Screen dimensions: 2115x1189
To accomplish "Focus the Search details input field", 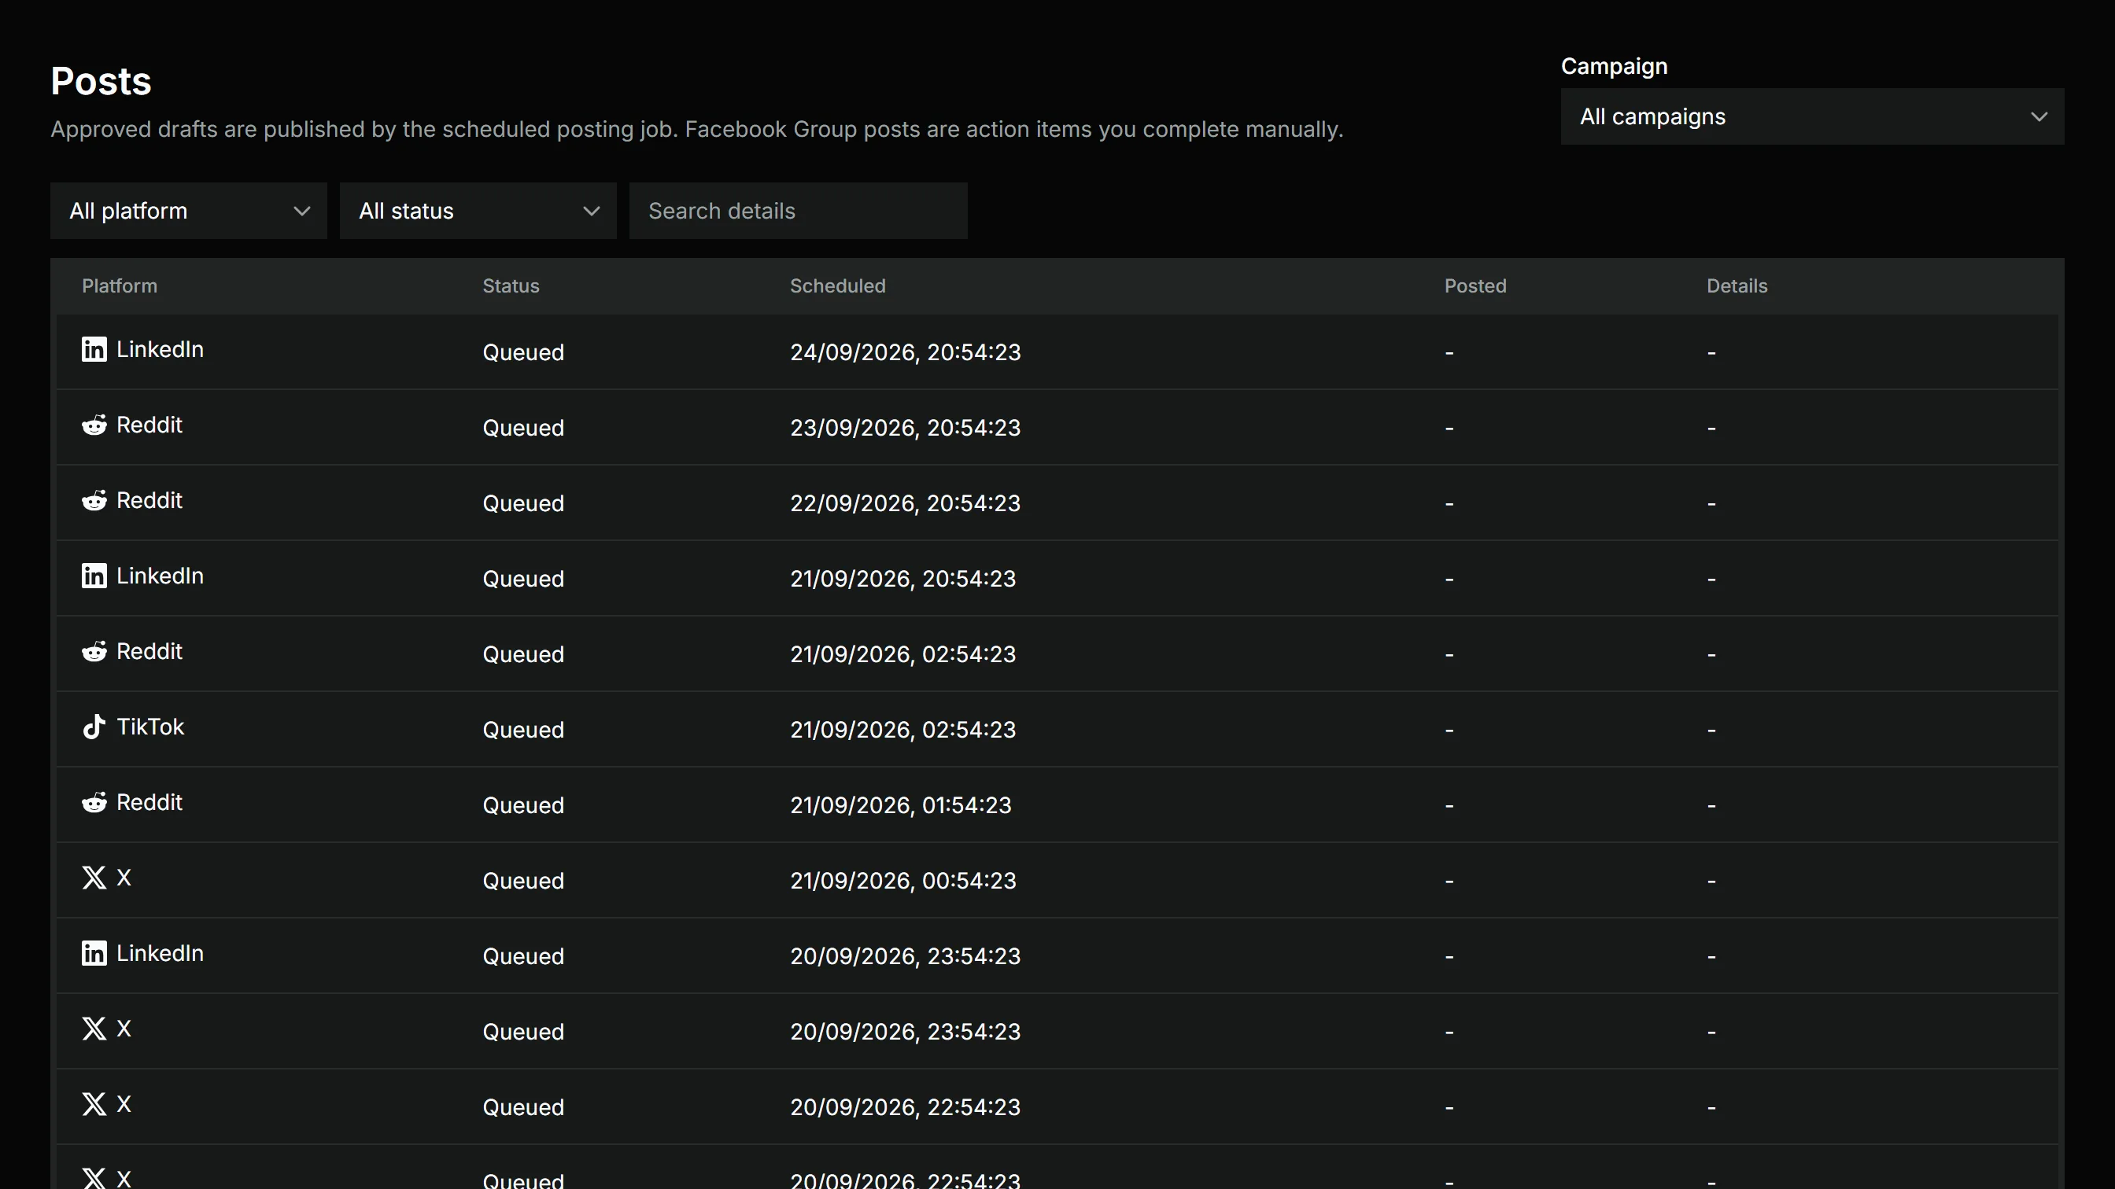I will pyautogui.click(x=798, y=211).
